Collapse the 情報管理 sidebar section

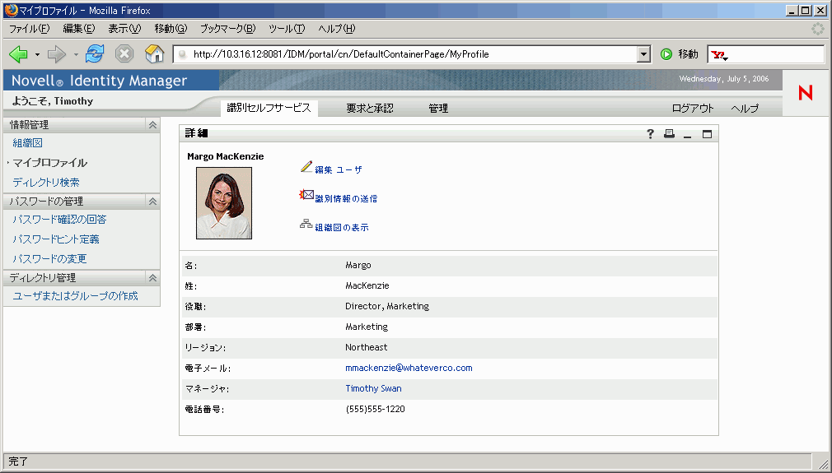(x=152, y=125)
